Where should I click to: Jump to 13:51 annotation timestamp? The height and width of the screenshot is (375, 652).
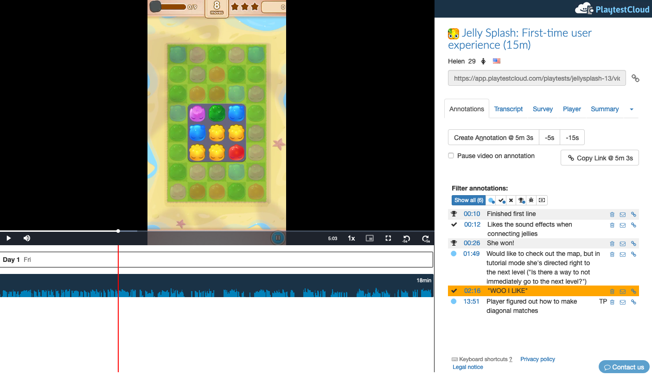(x=471, y=301)
